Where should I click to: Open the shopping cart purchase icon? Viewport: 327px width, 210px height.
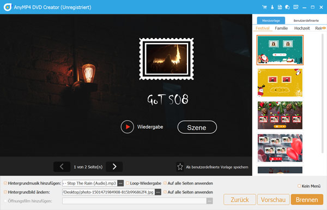coord(264,7)
